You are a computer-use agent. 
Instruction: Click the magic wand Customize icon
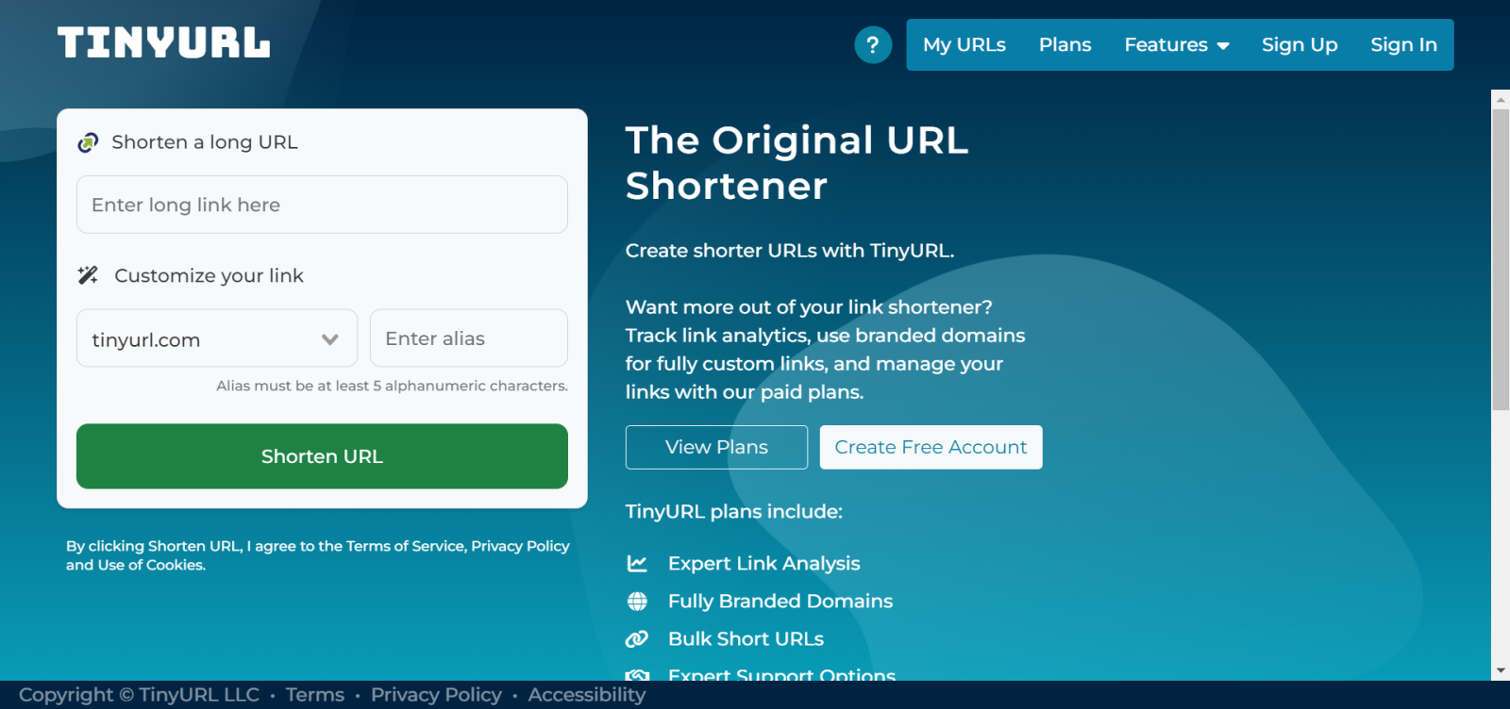coord(88,275)
